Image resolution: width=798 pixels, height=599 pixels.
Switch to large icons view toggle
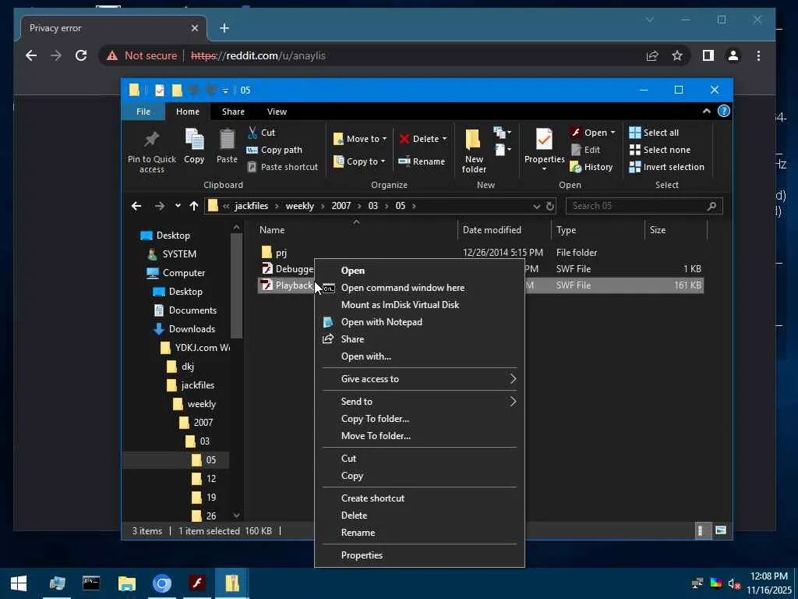721,531
